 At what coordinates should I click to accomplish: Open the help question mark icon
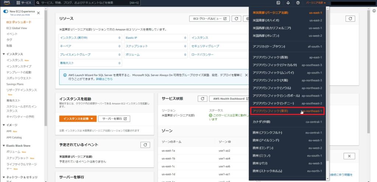pyautogui.click(x=297, y=3)
